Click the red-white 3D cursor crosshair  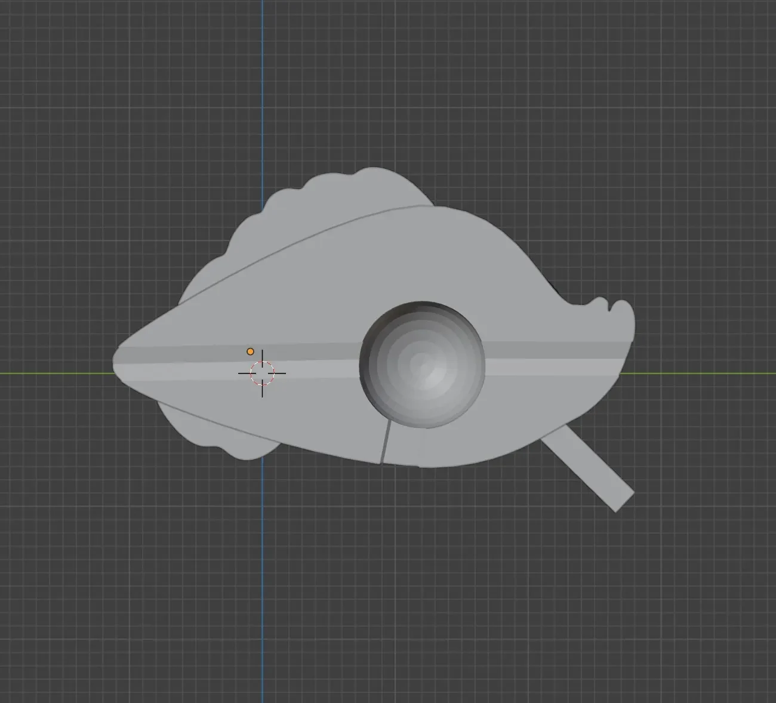point(262,373)
